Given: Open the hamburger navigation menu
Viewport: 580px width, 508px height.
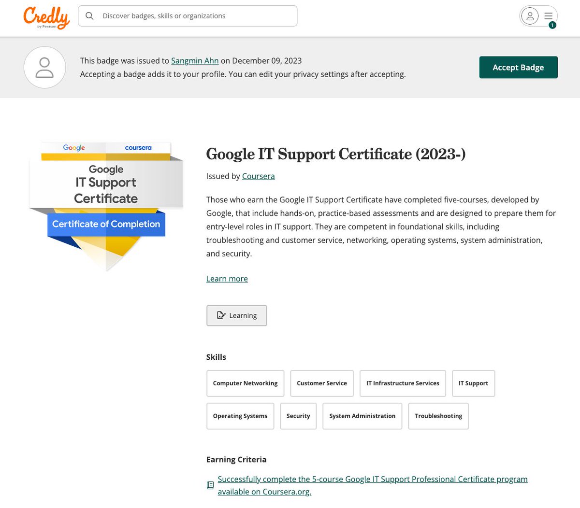Looking at the screenshot, I should pos(548,15).
